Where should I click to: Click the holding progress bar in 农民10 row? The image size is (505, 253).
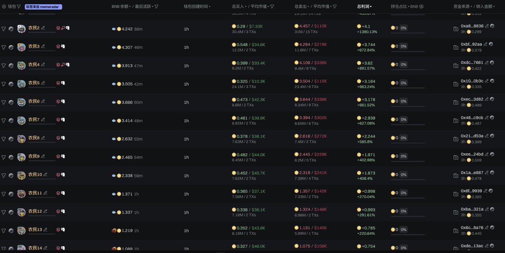[x=408, y=180]
